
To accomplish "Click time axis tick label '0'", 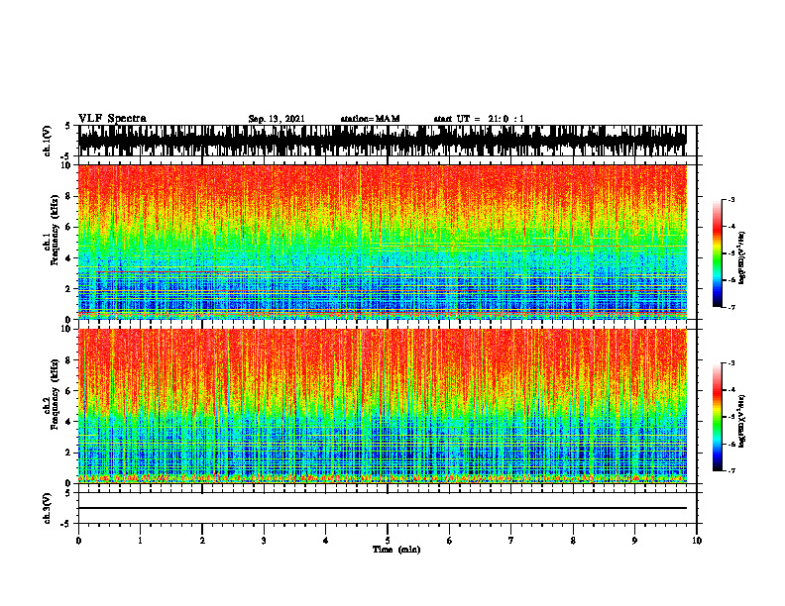I will 78,541.
